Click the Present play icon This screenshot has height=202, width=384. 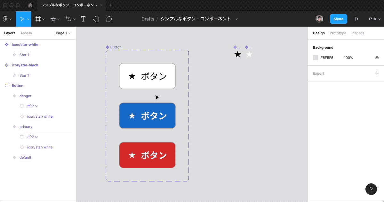[x=357, y=19]
